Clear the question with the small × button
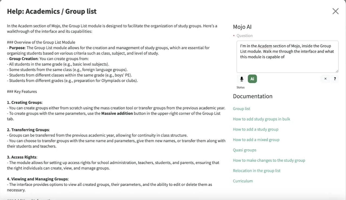The height and width of the screenshot is (200, 346). tap(325, 79)
